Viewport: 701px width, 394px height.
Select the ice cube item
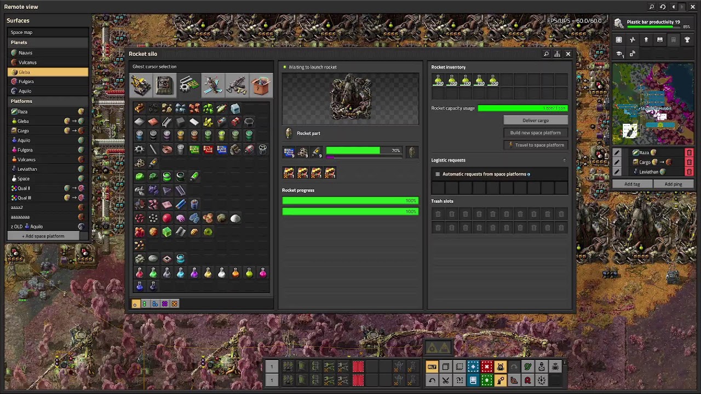click(235, 108)
